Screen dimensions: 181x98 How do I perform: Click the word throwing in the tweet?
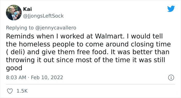(20, 60)
